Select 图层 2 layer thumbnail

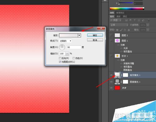pyautogui.click(x=117, y=35)
